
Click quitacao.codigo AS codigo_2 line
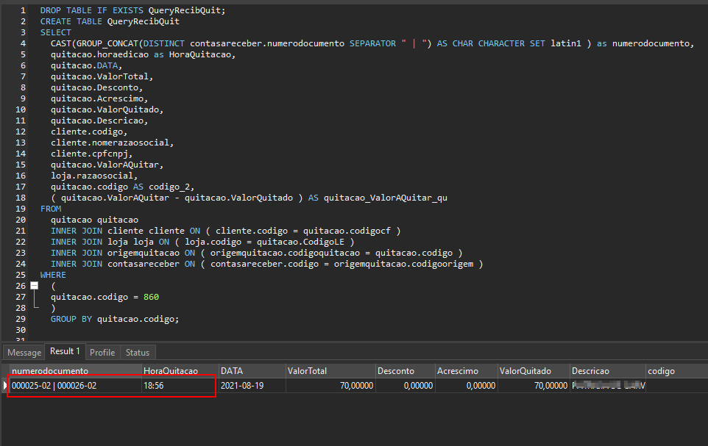click(x=122, y=187)
